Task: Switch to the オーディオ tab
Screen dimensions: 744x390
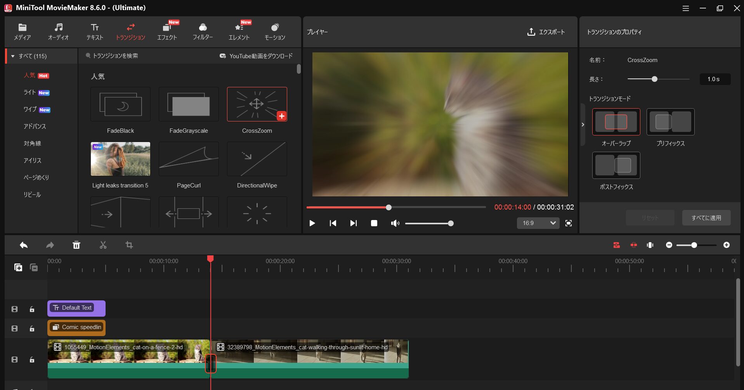Action: 58,32
